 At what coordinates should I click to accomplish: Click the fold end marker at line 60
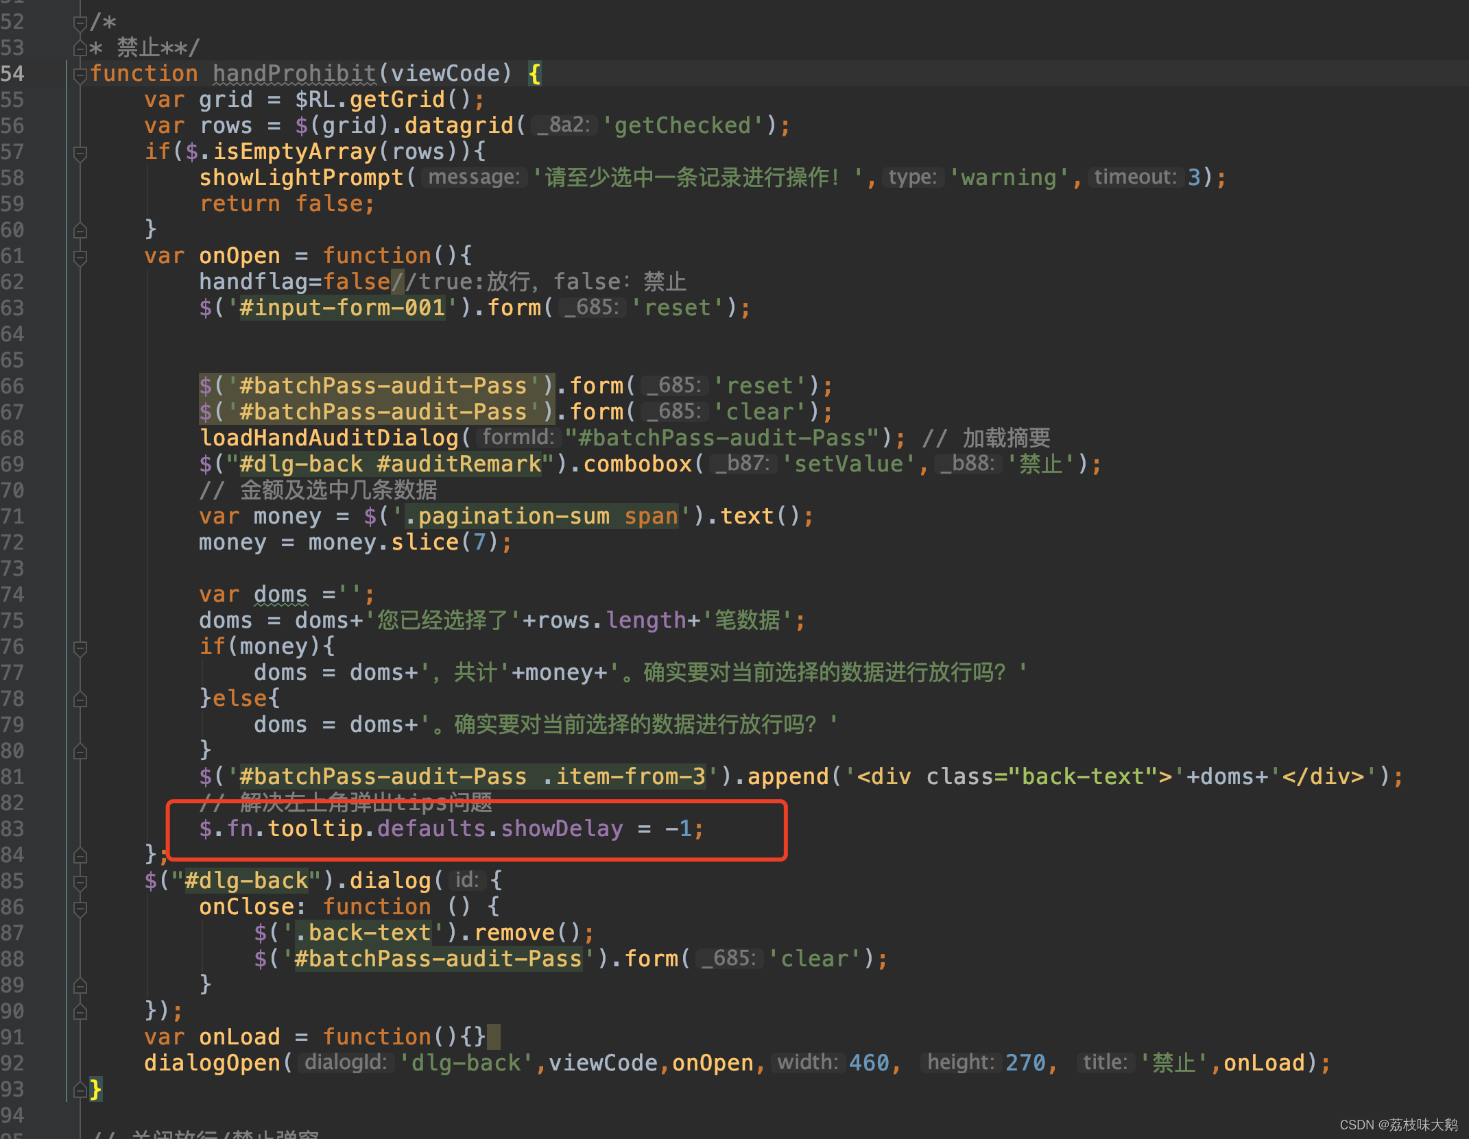[80, 231]
